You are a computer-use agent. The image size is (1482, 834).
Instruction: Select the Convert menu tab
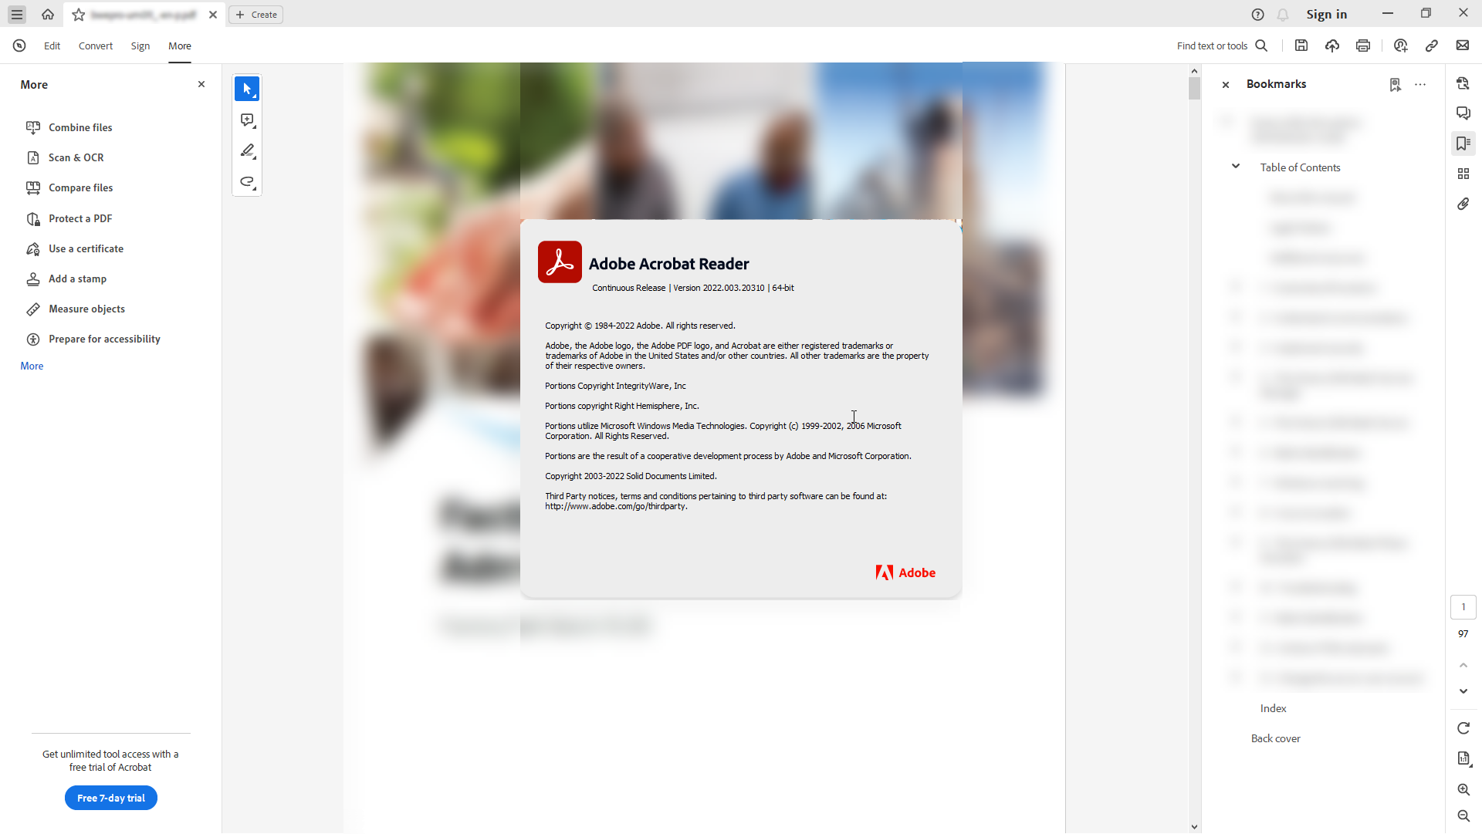click(96, 45)
